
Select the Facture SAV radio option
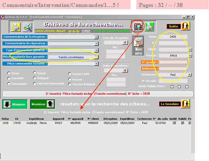coord(69,74)
